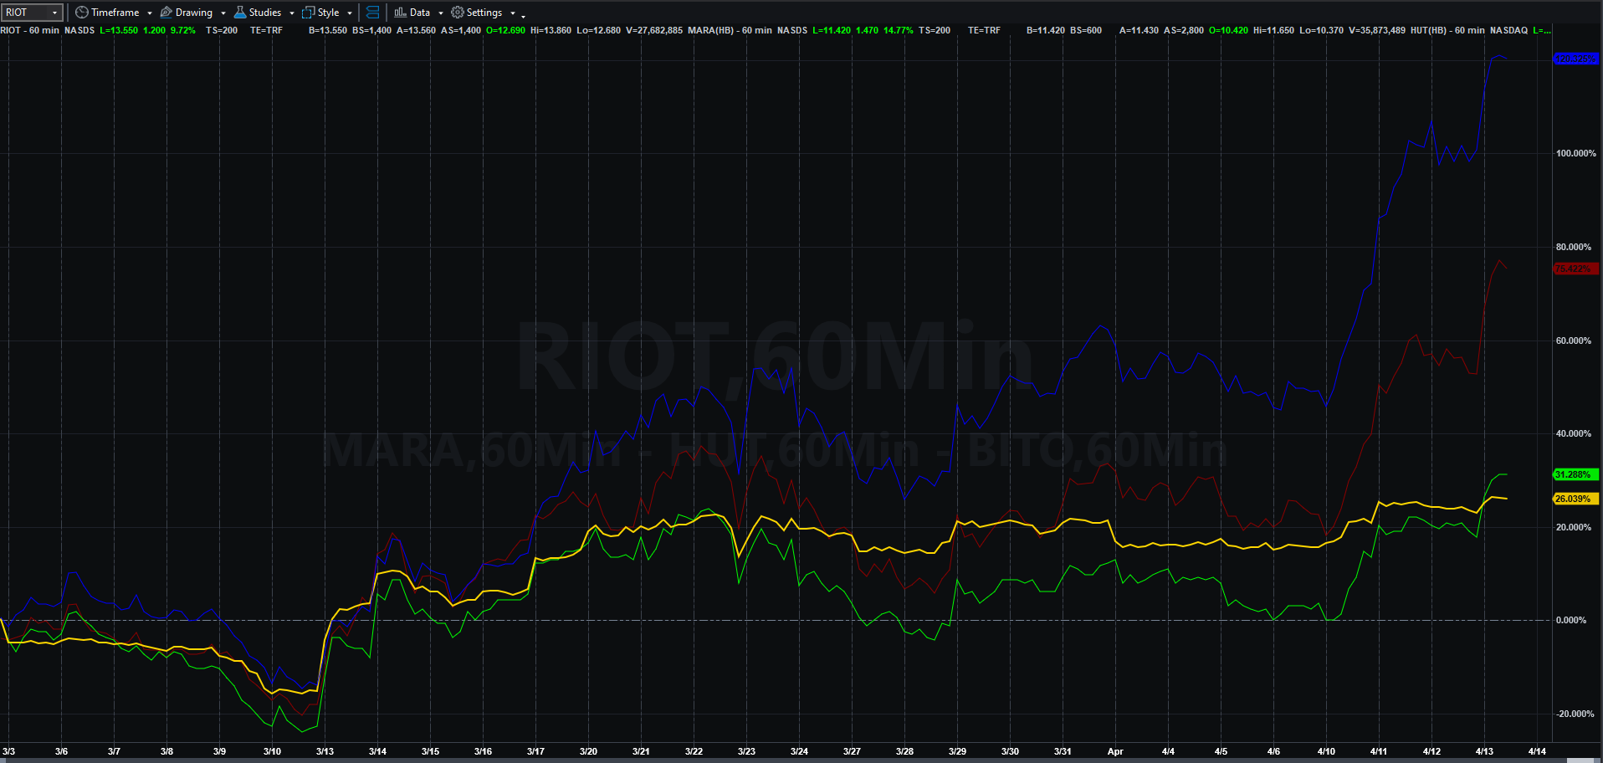Click the 'Apr' date axis label
1603x763 pixels.
(1115, 751)
